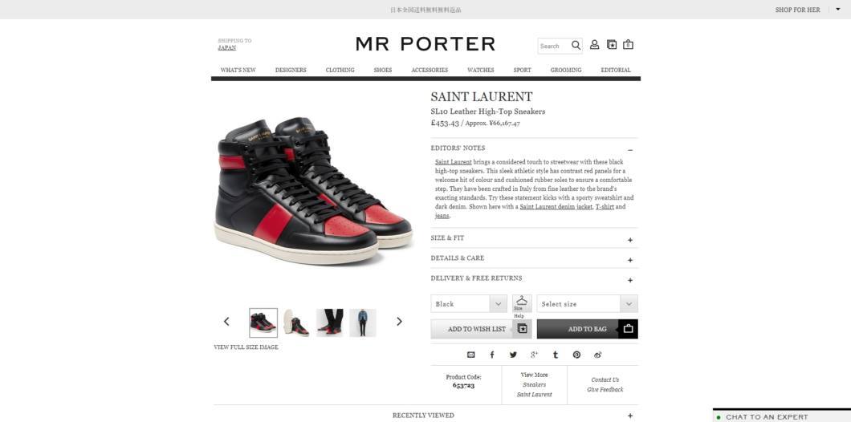The image size is (851, 422).
Task: Share on Twitter bird icon
Action: coord(513,355)
